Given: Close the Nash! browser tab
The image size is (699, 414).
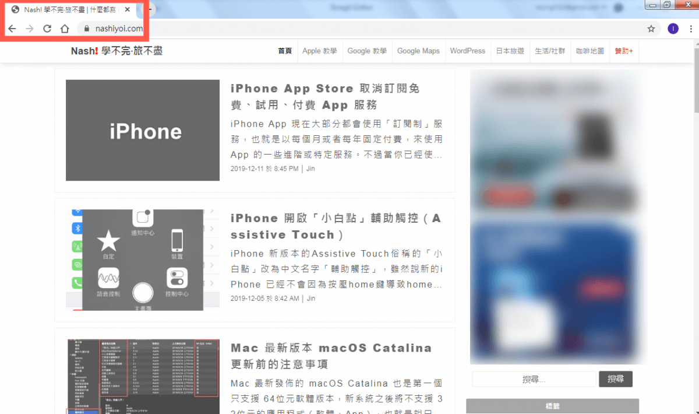Looking at the screenshot, I should point(127,10).
